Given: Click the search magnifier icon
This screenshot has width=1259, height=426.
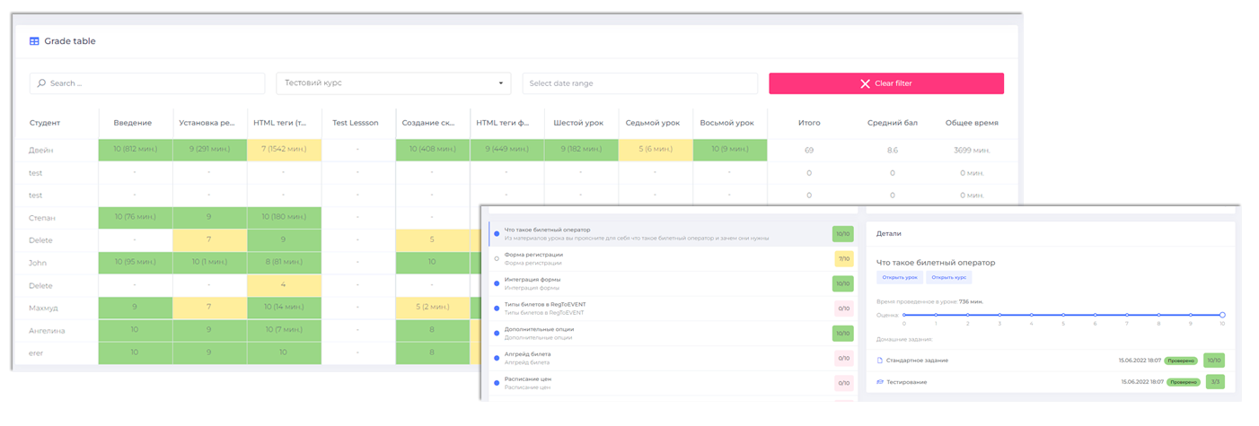Looking at the screenshot, I should click(x=41, y=83).
